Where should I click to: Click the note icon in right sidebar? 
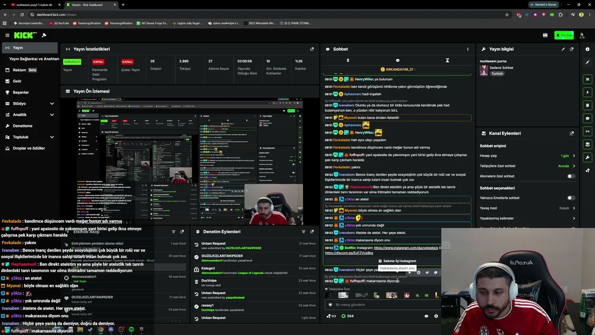click(588, 105)
